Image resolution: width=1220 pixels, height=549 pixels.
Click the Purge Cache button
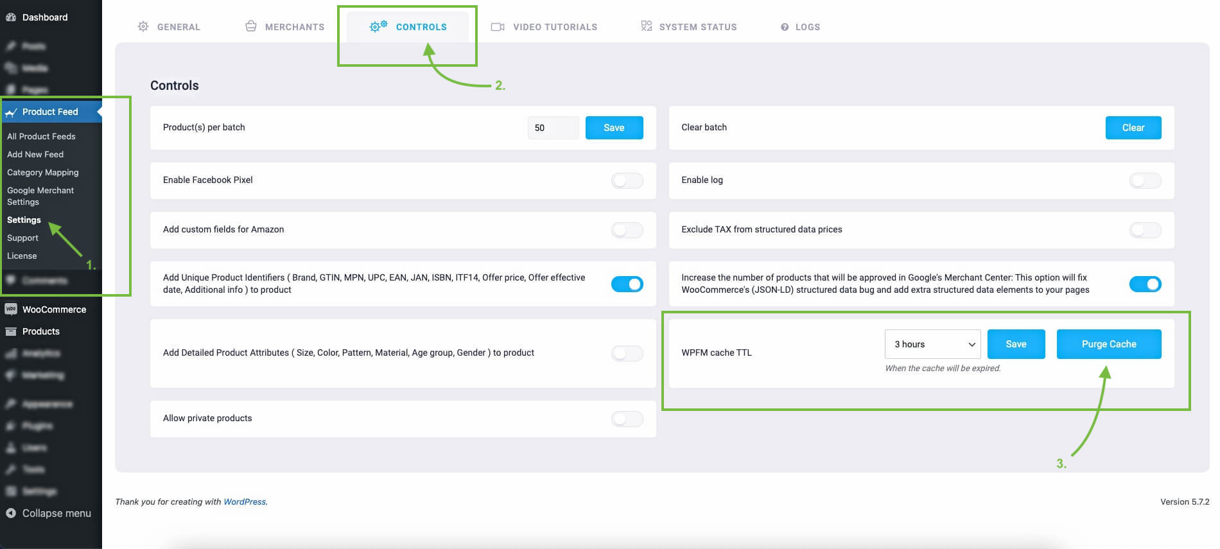1109,344
